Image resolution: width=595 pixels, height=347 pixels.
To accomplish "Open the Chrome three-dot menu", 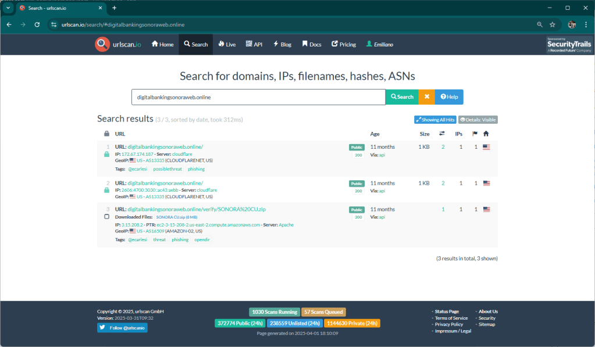I will tap(585, 25).
